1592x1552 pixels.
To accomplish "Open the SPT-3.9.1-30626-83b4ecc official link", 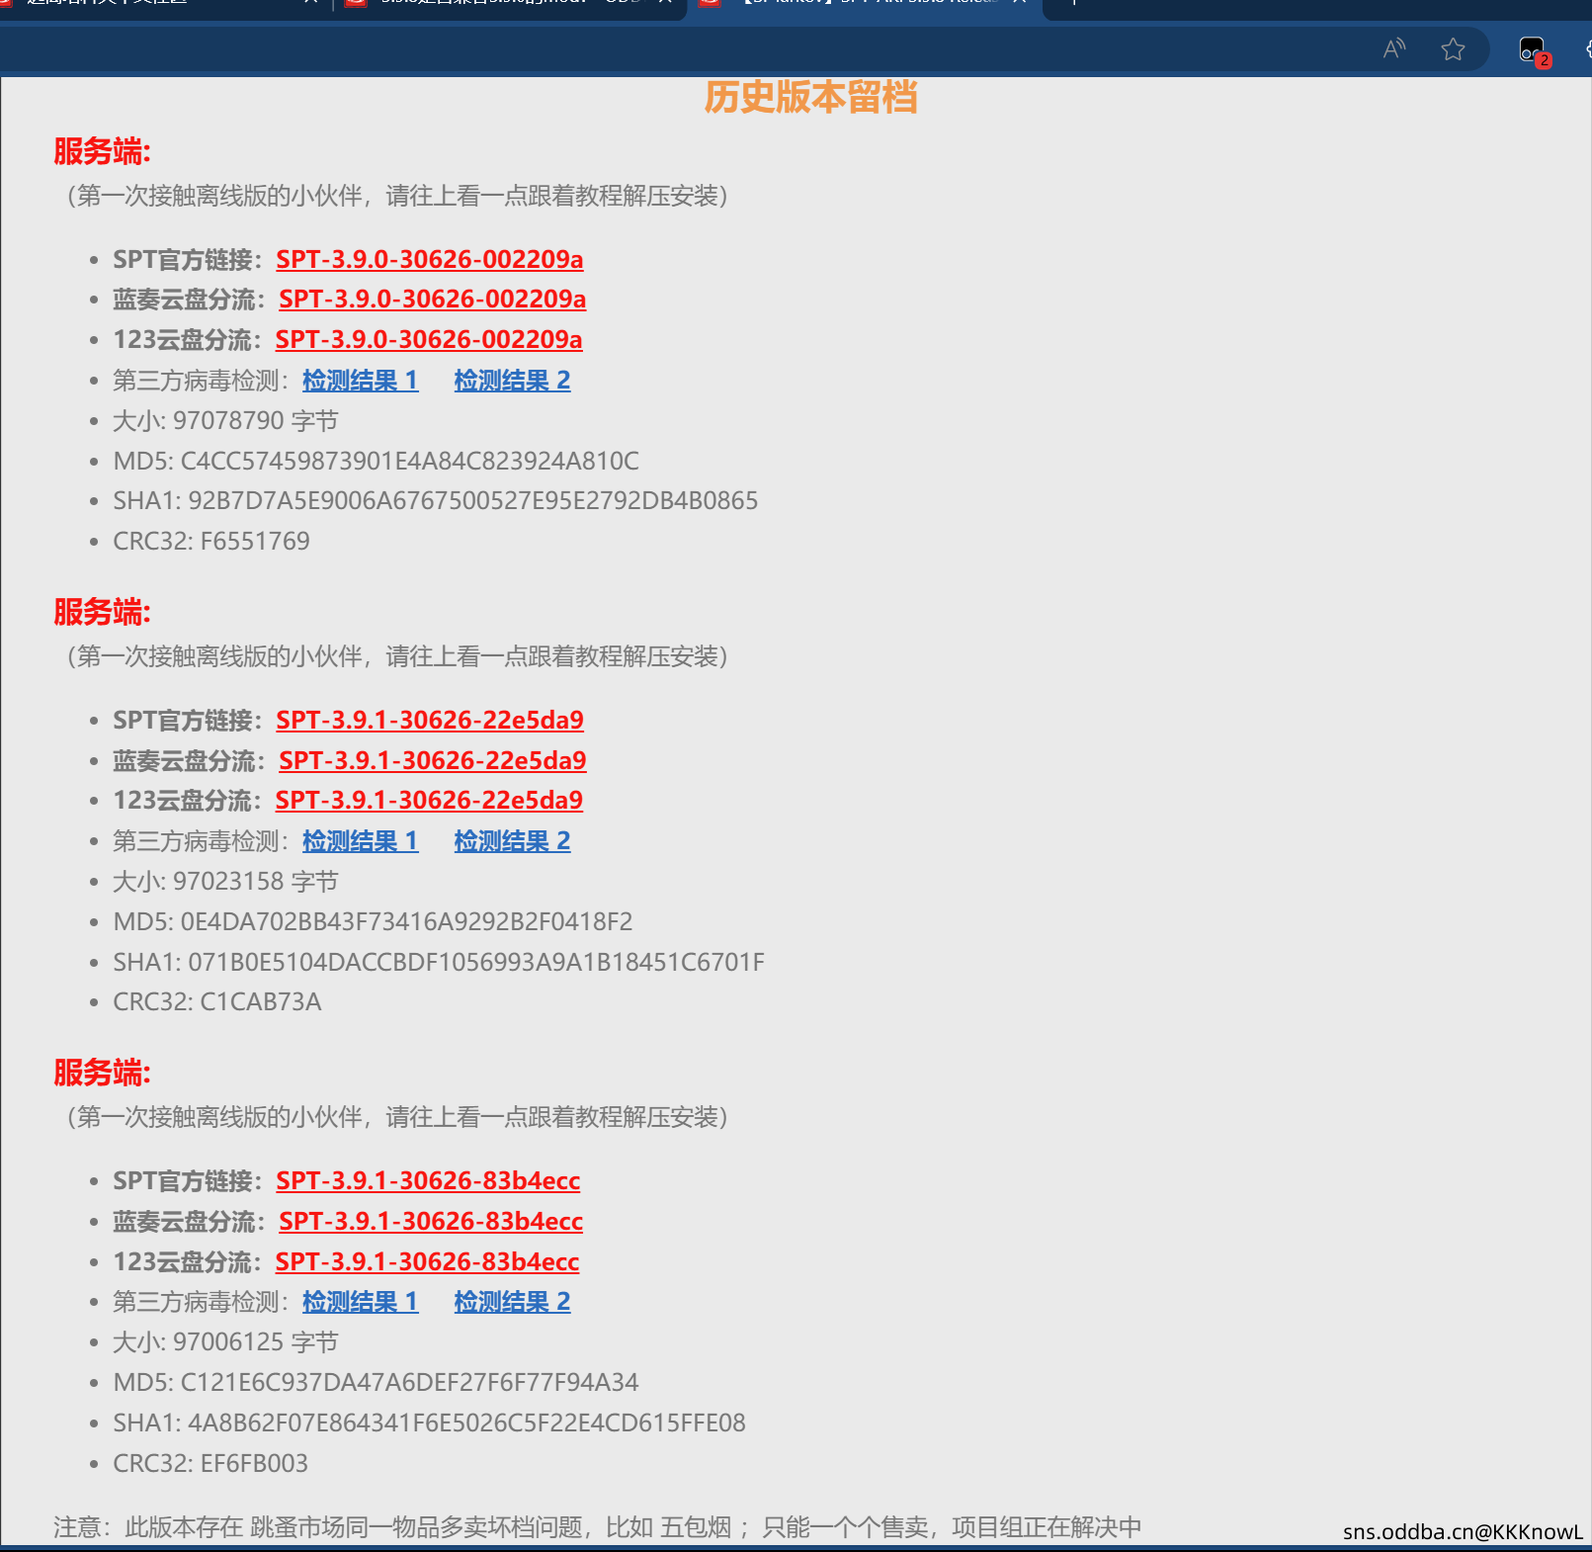I will (427, 1181).
